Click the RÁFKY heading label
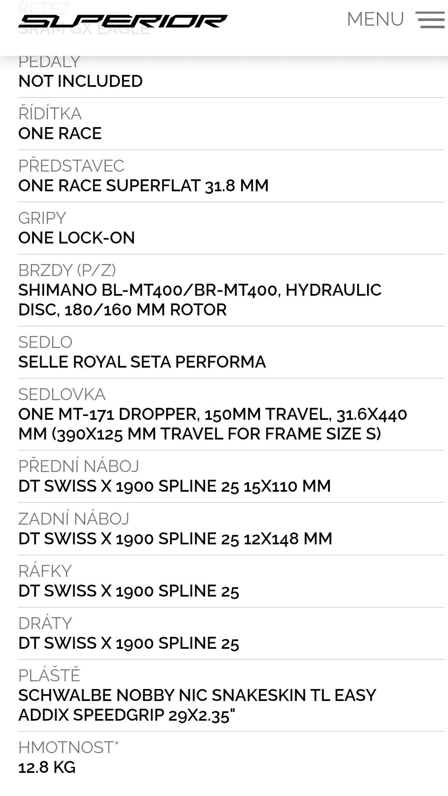The height and width of the screenshot is (796, 448). pos(45,571)
